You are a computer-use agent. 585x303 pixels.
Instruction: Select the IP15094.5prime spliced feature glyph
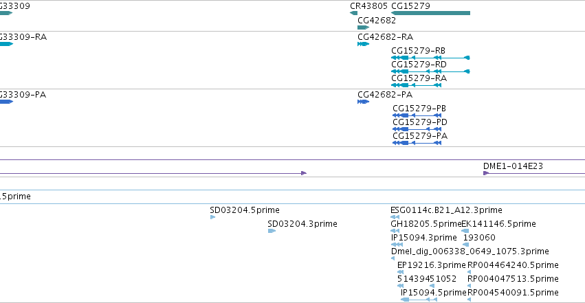419,300
